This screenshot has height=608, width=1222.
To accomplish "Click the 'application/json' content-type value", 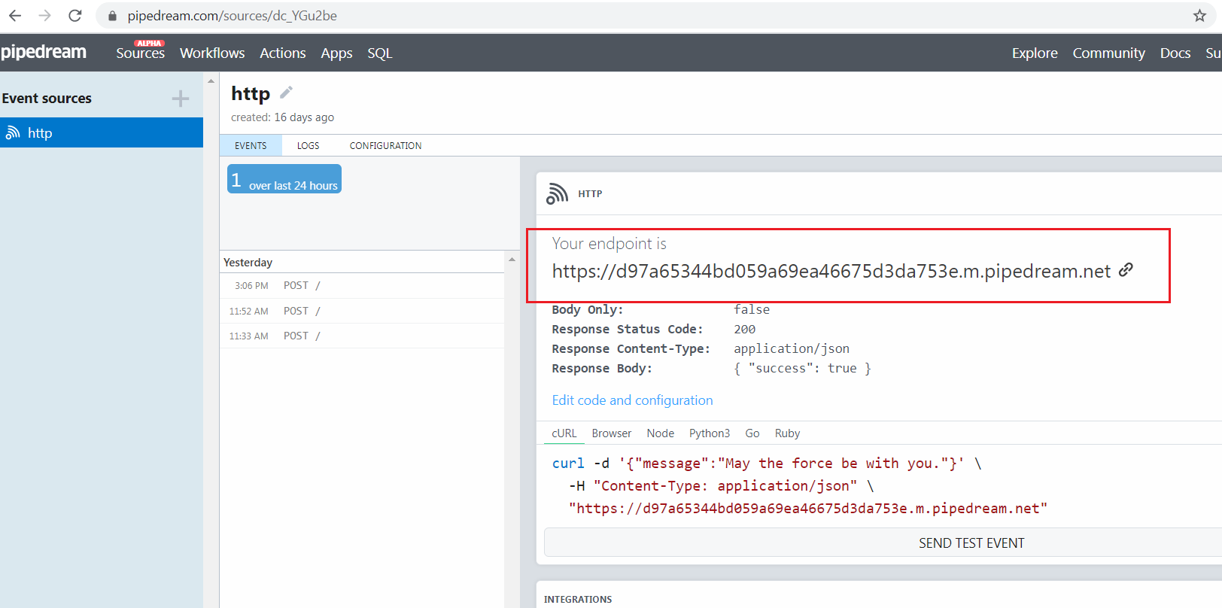I will (792, 348).
